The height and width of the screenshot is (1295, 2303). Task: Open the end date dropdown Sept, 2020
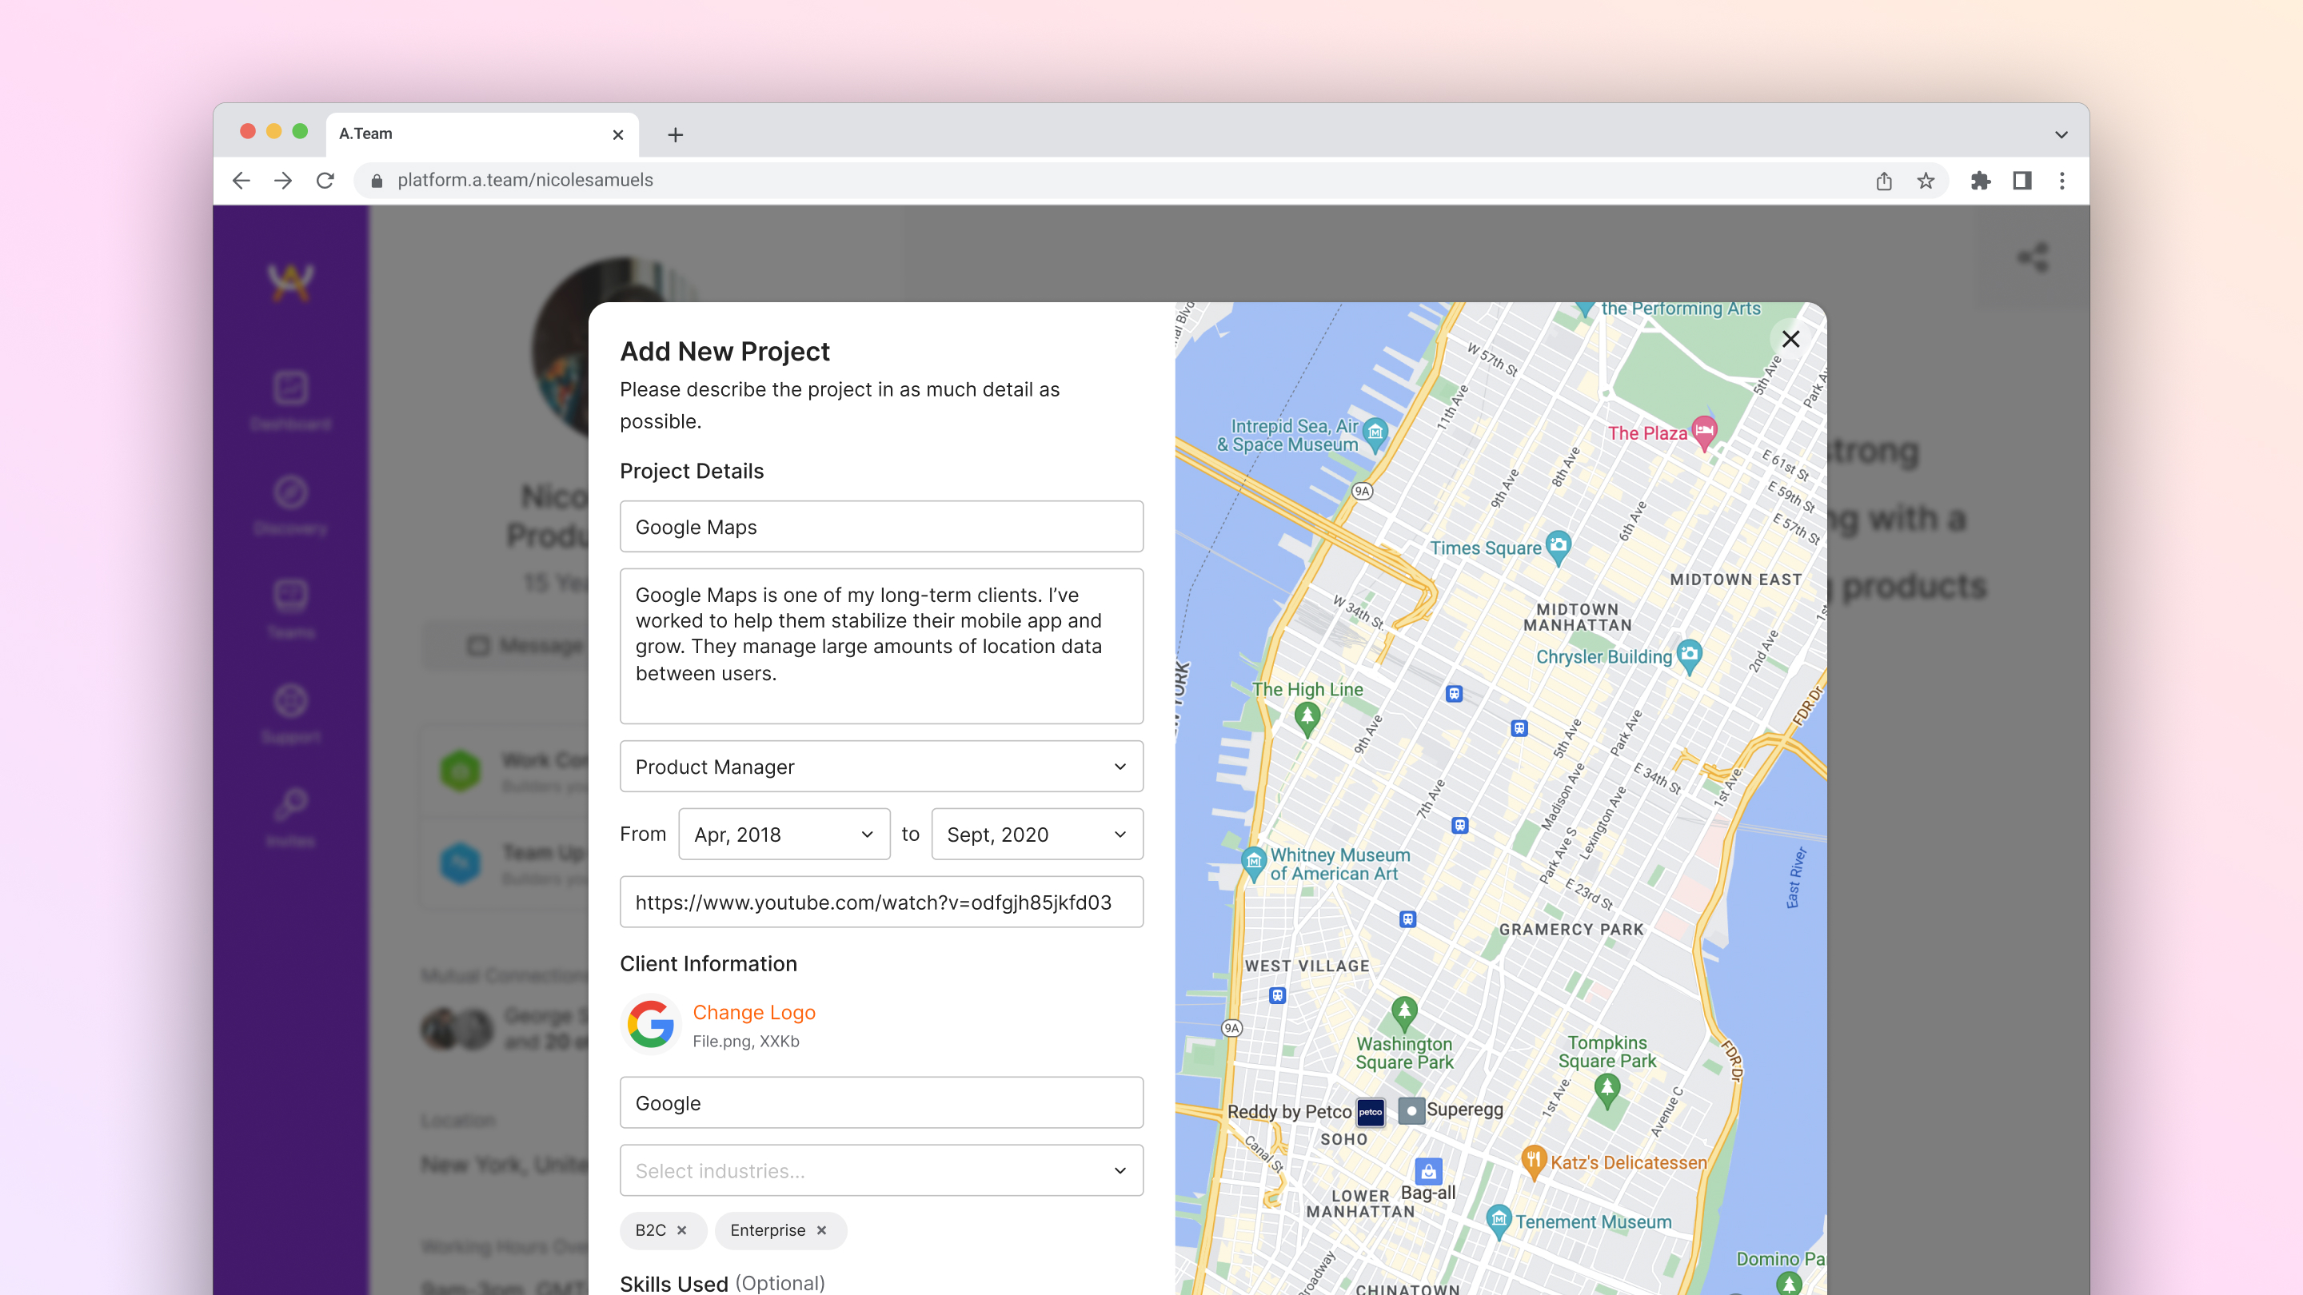coord(1037,834)
